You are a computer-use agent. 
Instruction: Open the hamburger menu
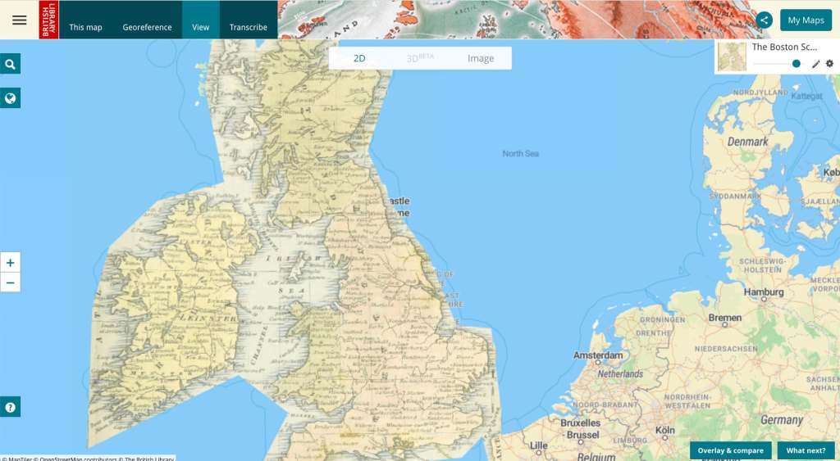[x=19, y=20]
